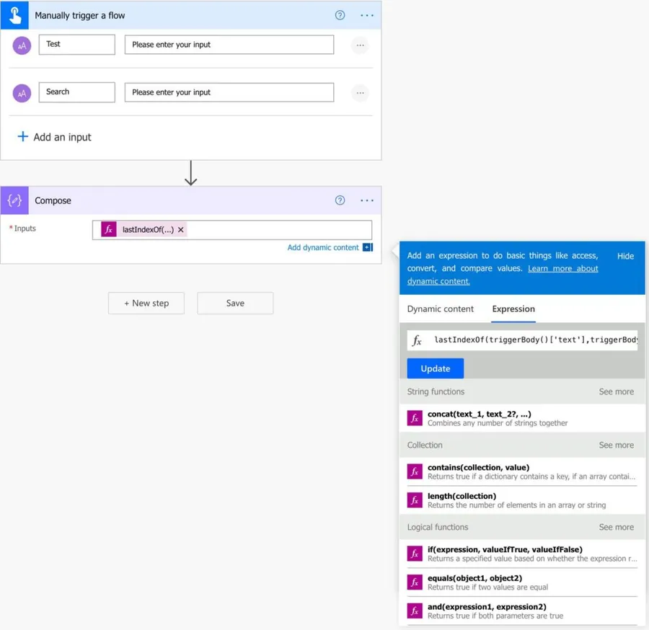Image resolution: width=649 pixels, height=630 pixels.
Task: Click the text type icon beside Test
Action: [22, 45]
